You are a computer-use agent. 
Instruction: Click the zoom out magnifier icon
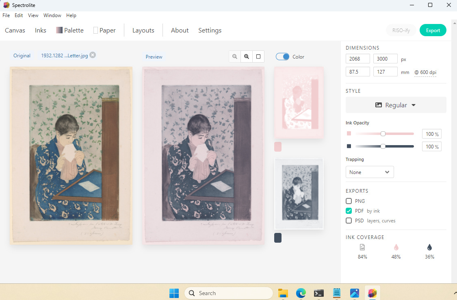tap(235, 57)
